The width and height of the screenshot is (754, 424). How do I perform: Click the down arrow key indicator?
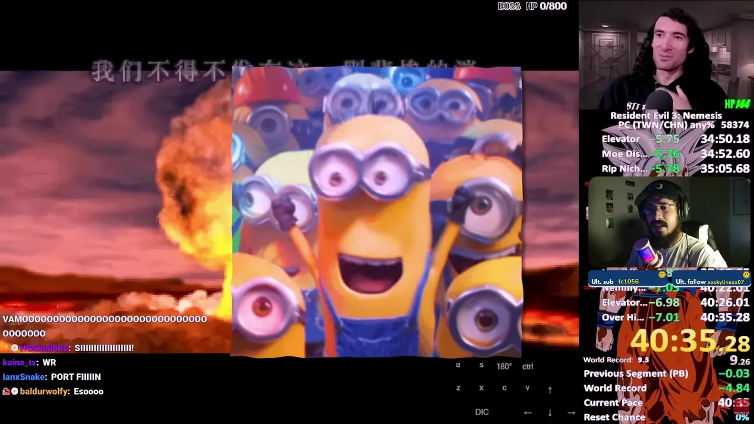coord(550,413)
